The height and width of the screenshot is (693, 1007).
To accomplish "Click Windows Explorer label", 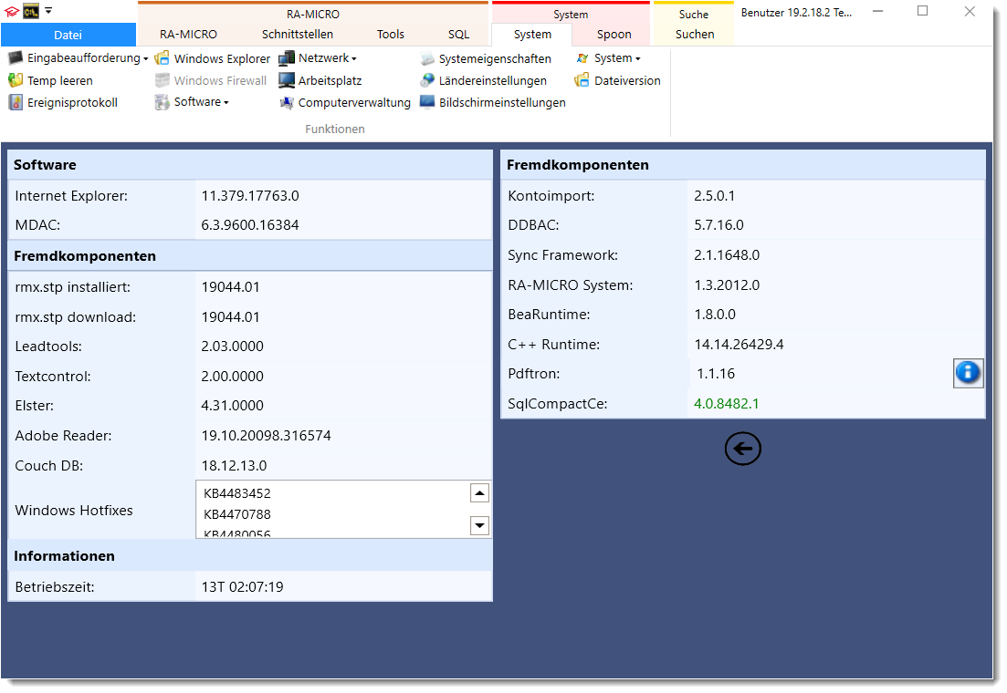I will (222, 59).
